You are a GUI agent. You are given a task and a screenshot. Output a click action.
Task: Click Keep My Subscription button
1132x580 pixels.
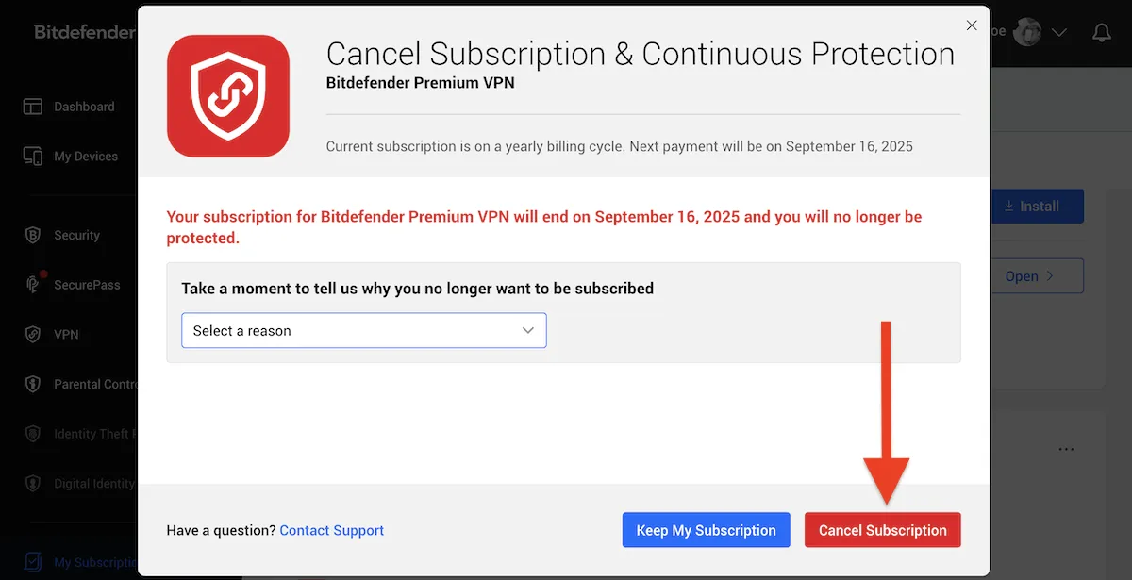tap(706, 530)
